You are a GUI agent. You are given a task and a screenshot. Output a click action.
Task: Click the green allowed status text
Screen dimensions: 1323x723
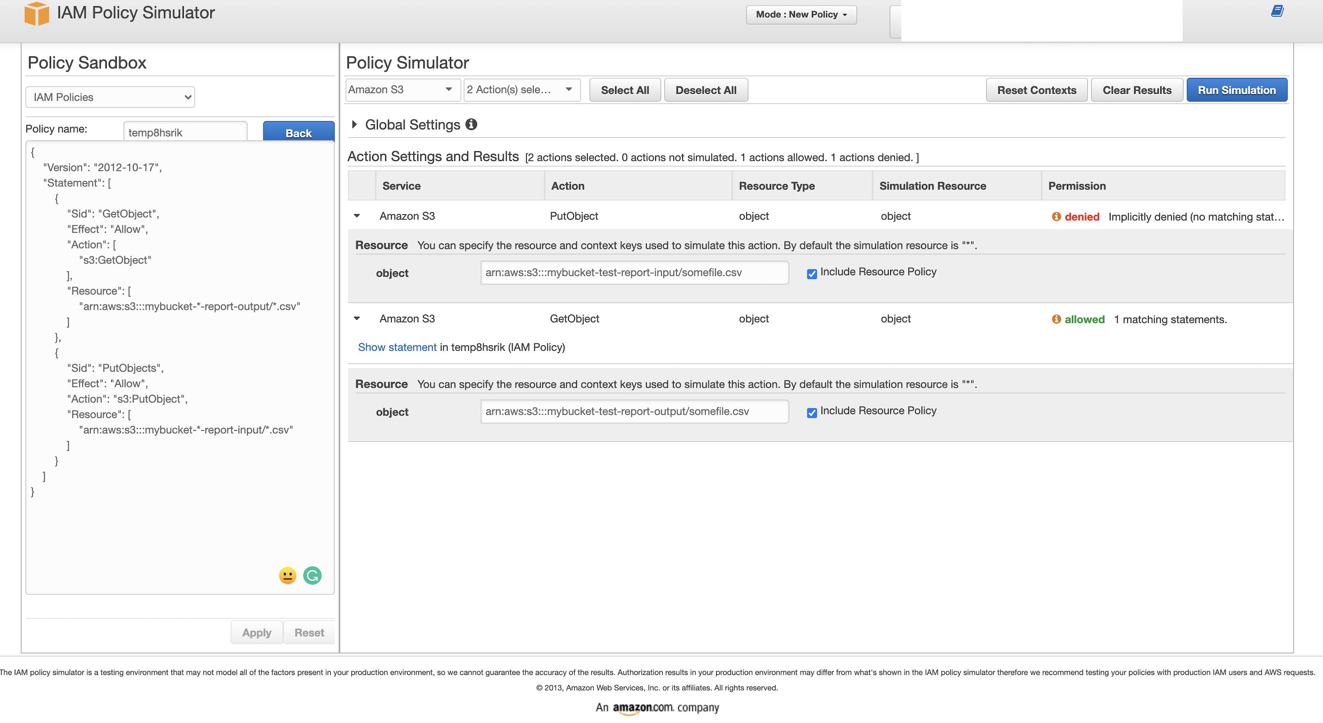point(1084,319)
